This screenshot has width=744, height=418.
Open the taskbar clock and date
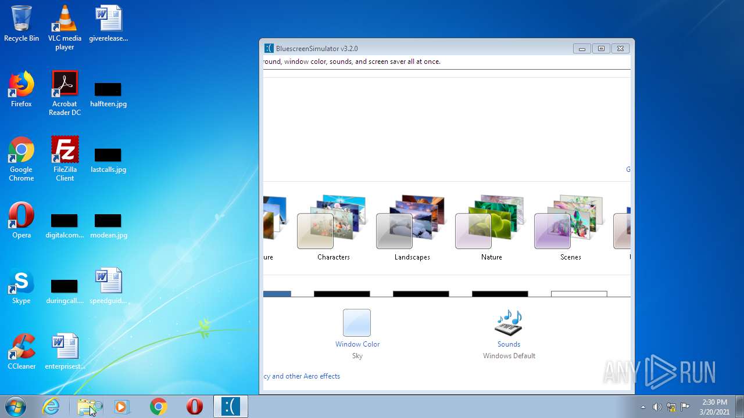pyautogui.click(x=714, y=407)
